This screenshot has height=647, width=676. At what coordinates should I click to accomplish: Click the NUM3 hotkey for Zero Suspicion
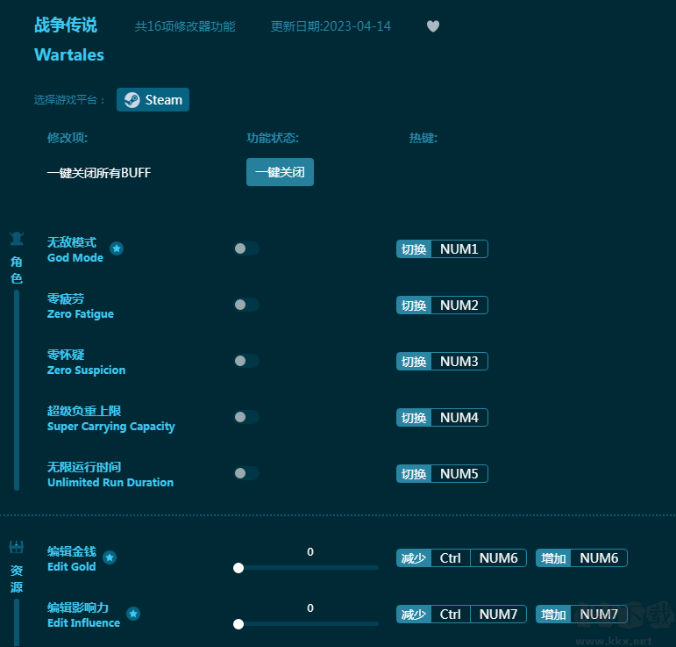click(x=459, y=362)
